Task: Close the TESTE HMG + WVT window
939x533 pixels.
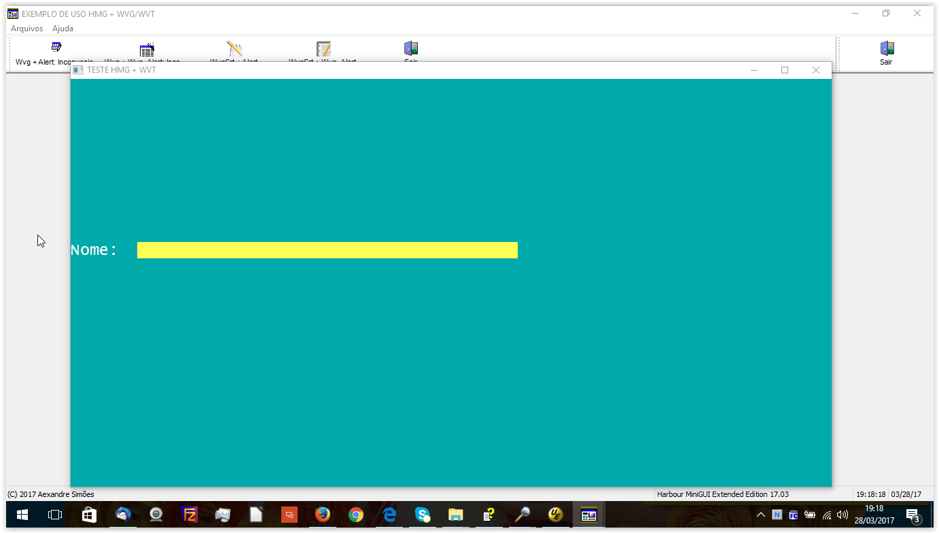Action: pos(816,70)
